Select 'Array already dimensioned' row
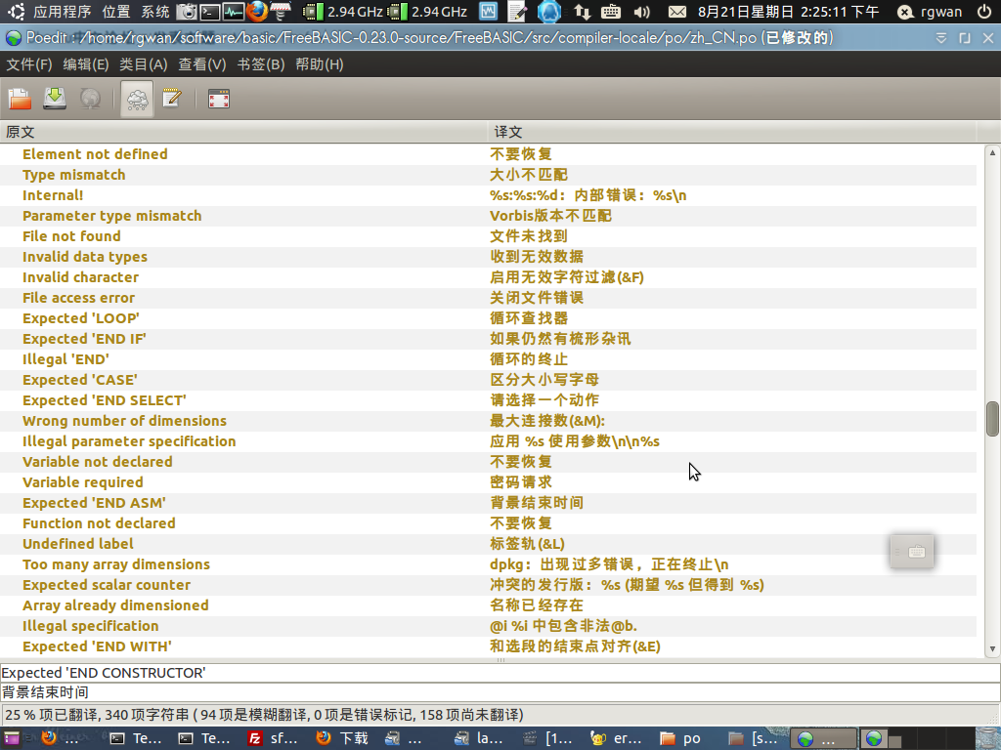This screenshot has height=750, width=1001. [488, 605]
